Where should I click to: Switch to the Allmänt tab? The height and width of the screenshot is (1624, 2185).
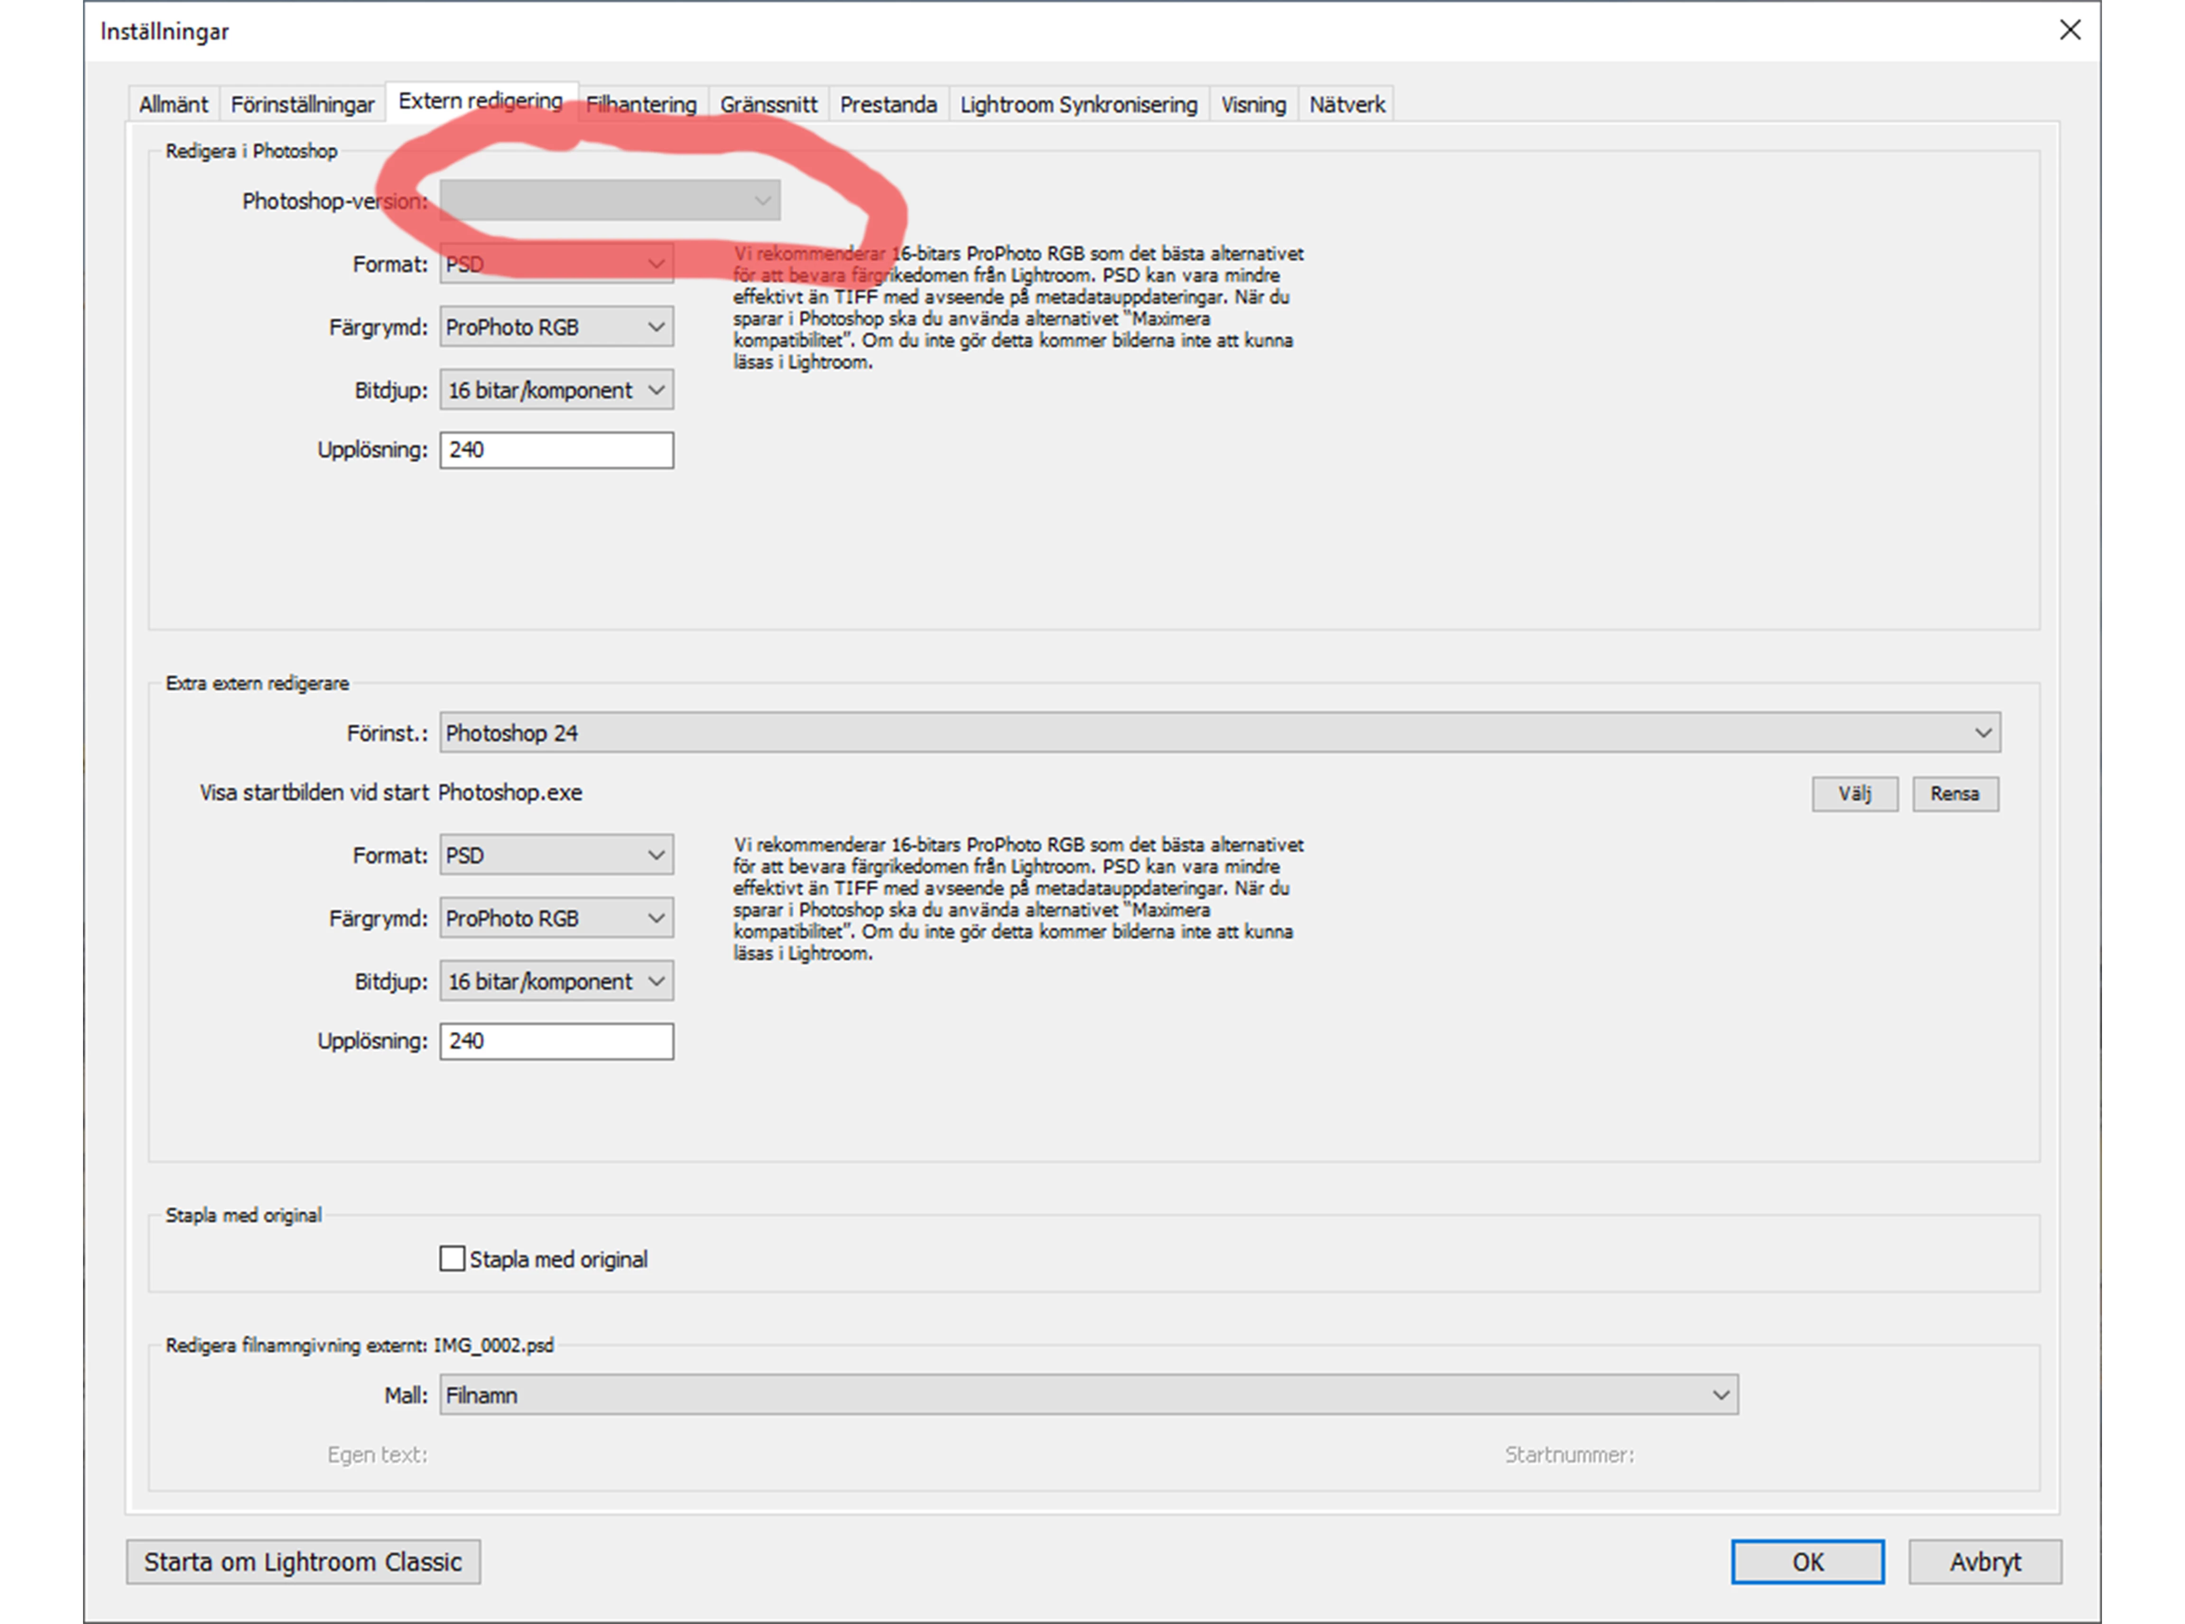tap(173, 104)
